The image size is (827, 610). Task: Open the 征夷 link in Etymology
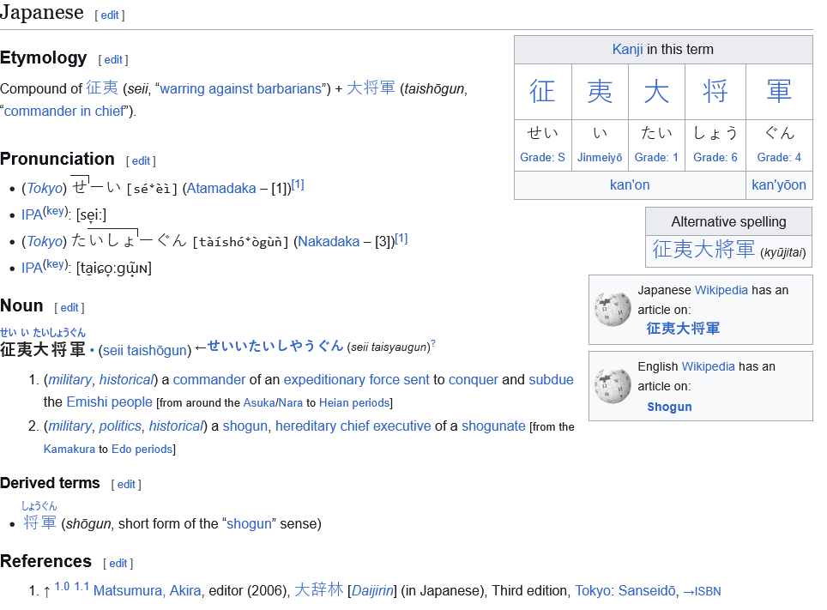point(102,88)
